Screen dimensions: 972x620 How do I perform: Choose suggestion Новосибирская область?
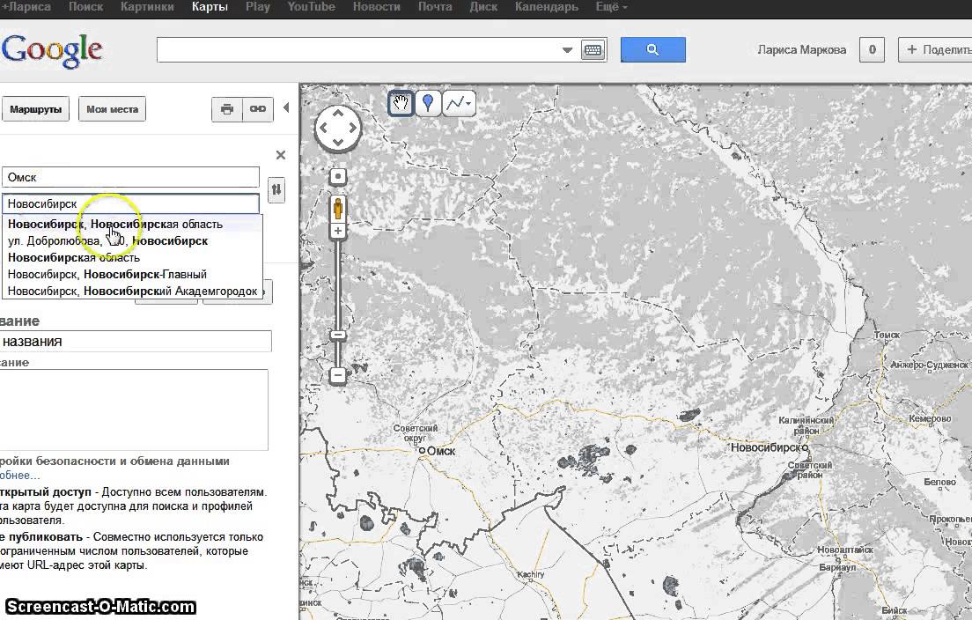pyautogui.click(x=133, y=257)
